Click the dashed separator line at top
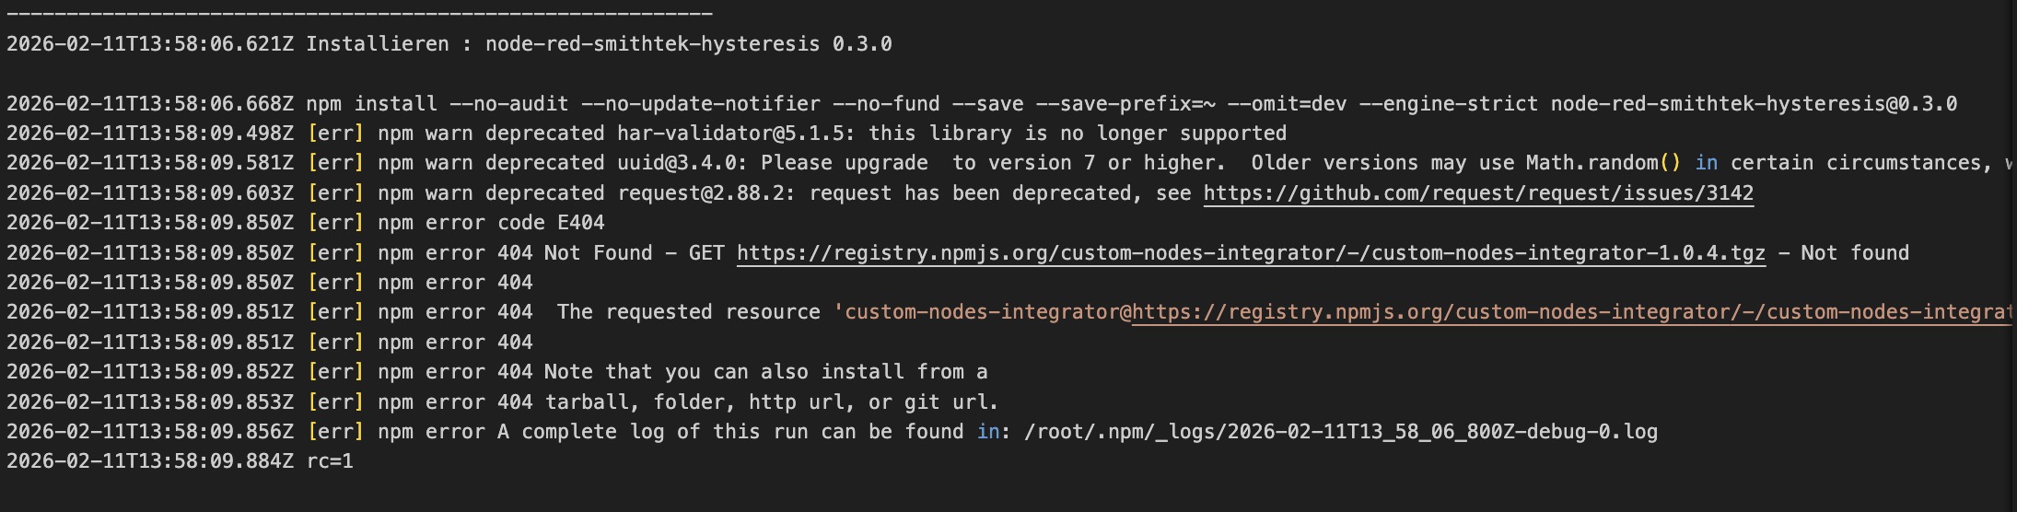 [359, 15]
